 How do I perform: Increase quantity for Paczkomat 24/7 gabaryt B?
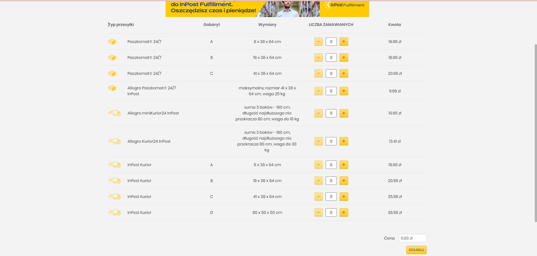click(344, 57)
